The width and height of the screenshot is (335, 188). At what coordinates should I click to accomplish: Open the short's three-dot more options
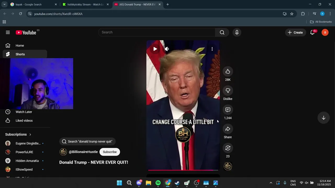pyautogui.click(x=212, y=49)
